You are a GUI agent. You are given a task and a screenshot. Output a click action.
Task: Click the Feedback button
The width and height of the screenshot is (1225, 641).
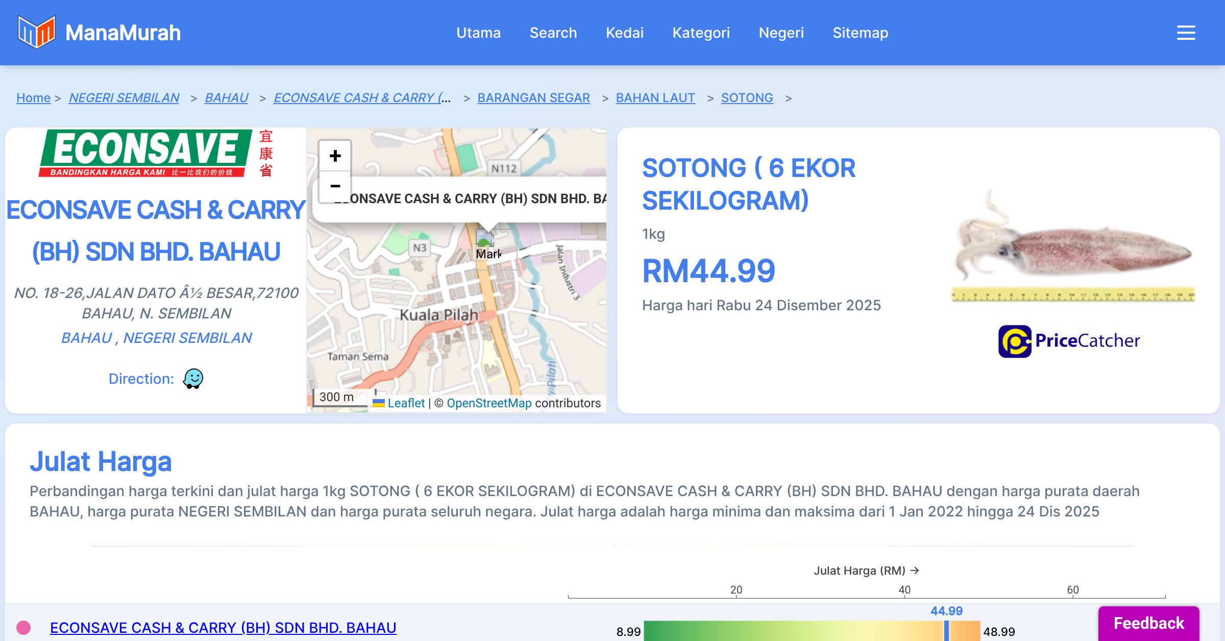(x=1148, y=623)
